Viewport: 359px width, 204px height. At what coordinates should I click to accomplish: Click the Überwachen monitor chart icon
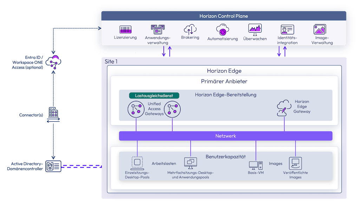[255, 30]
